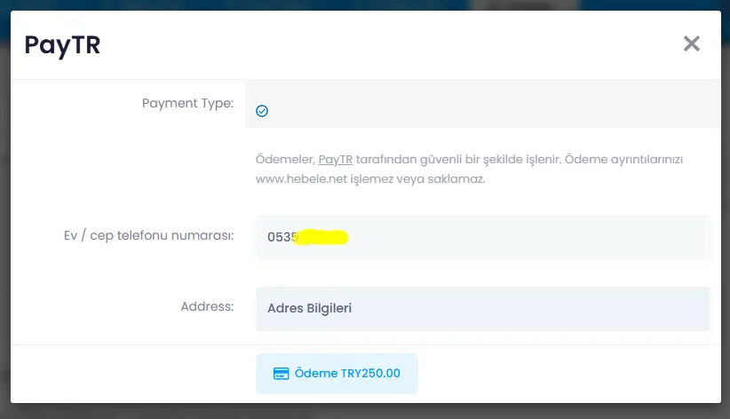Click the Address label
This screenshot has width=730, height=419.
pos(207,306)
